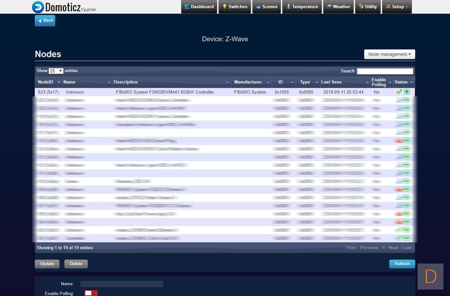This screenshot has height=296, width=450.
Task: Click the green plus icon in node 023 row
Action: tap(407, 92)
